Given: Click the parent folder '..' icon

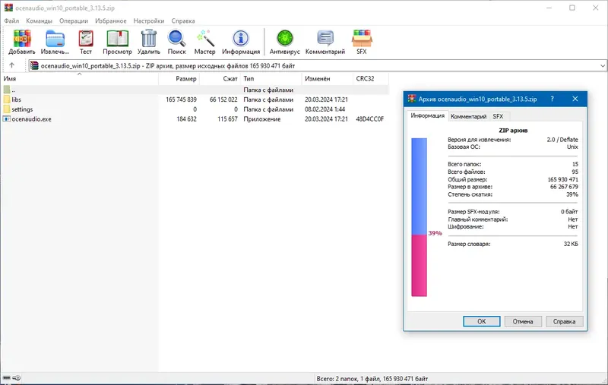Looking at the screenshot, I should click(7, 90).
